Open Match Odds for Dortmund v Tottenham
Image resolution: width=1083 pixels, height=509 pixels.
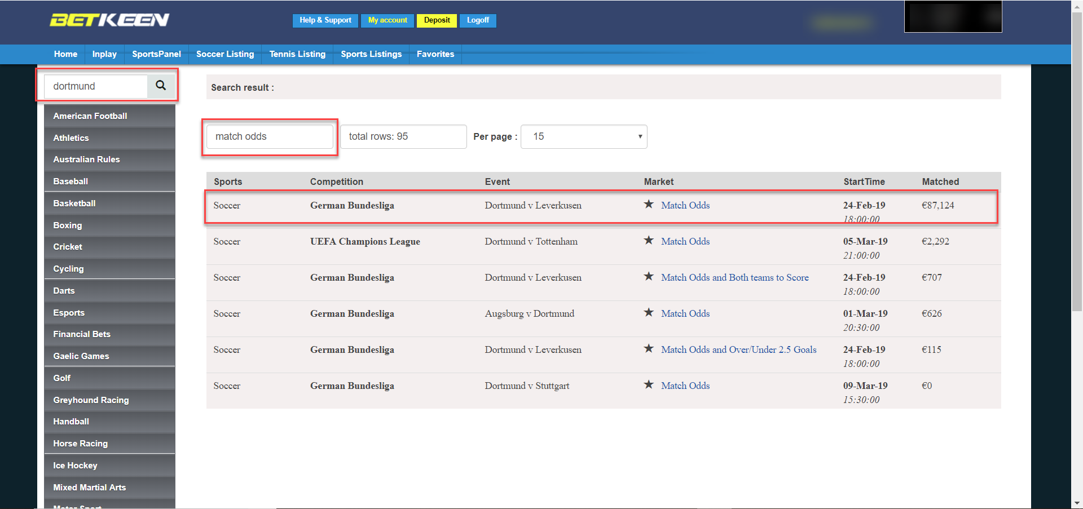coord(685,241)
